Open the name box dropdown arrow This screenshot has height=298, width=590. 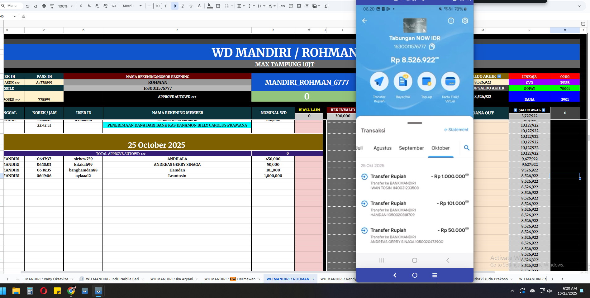[15, 17]
